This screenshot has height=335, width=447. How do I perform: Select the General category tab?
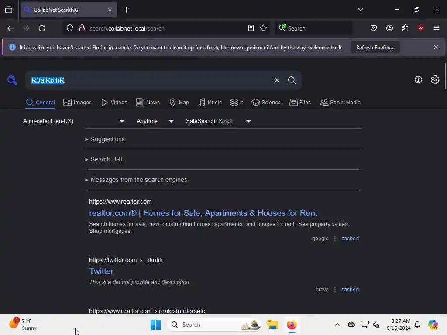click(x=40, y=103)
